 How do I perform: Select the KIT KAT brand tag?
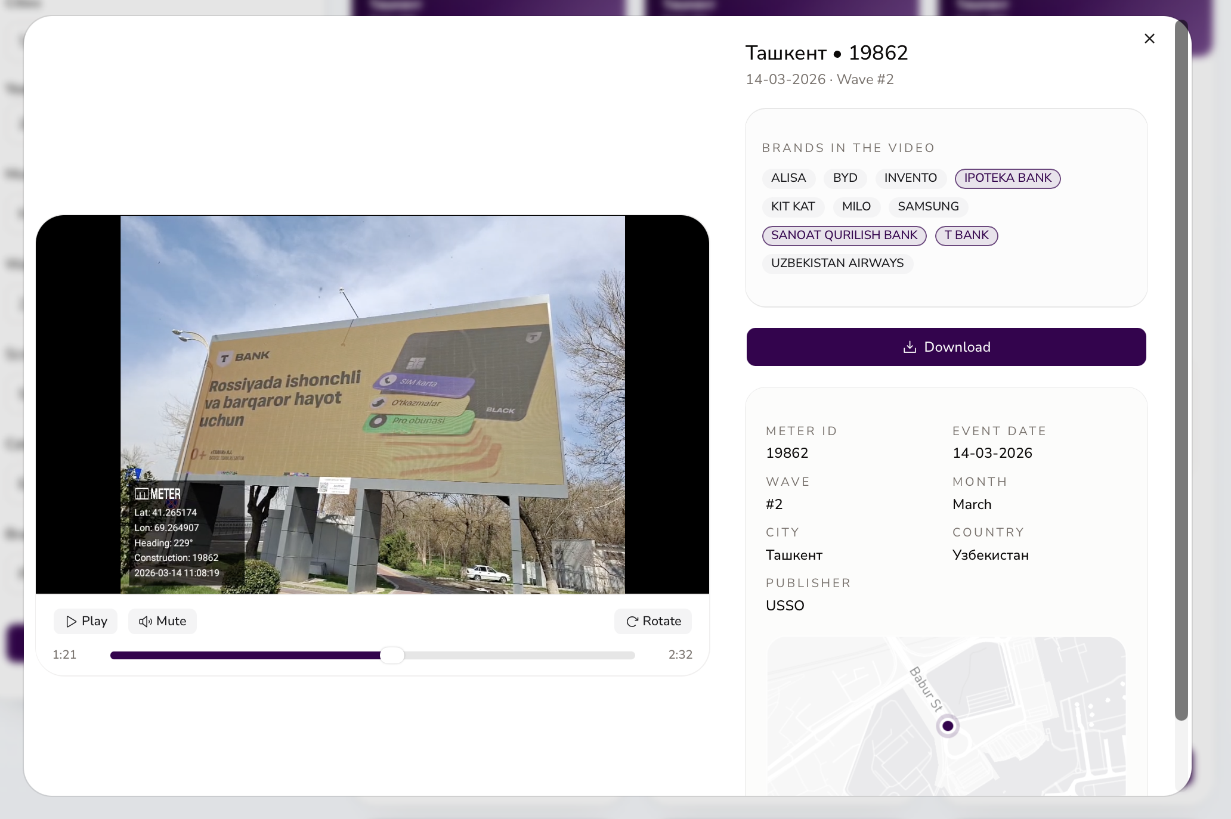coord(793,207)
